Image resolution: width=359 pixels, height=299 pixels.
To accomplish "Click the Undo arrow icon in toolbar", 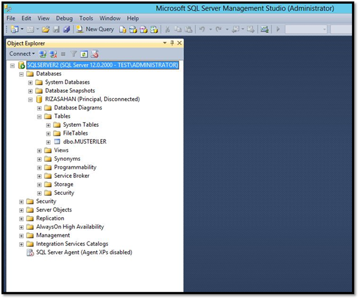I will pyautogui.click(x=202, y=29).
